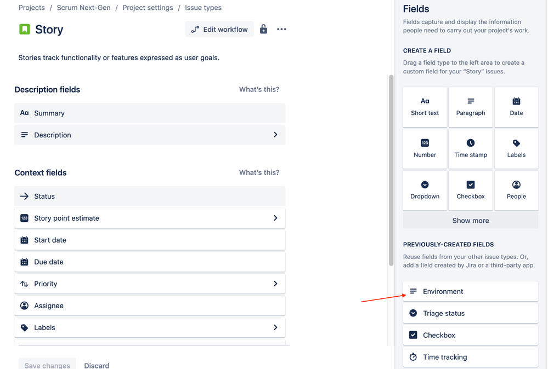
Task: Expand the Story point estimate chevron
Action: 275,218
